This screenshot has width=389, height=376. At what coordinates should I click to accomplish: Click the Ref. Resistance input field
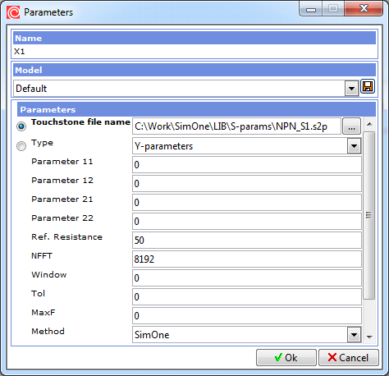click(247, 240)
